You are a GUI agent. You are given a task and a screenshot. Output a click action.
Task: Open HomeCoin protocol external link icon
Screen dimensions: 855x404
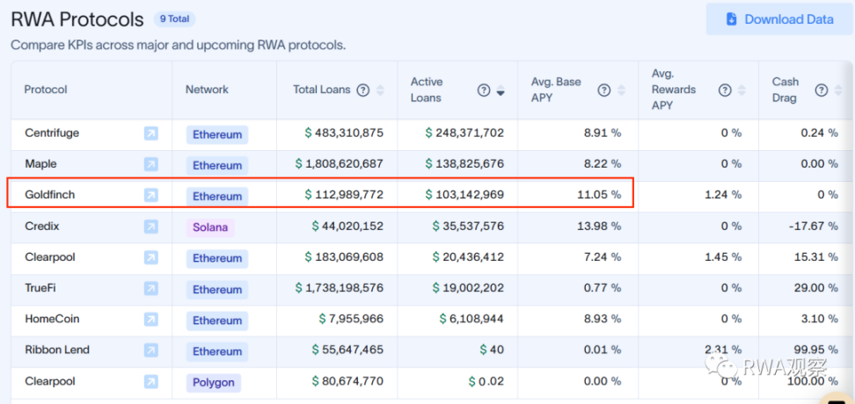(x=151, y=320)
